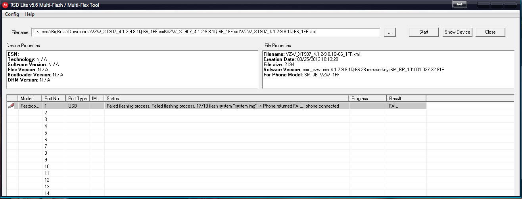Open the Help menu

[29, 14]
